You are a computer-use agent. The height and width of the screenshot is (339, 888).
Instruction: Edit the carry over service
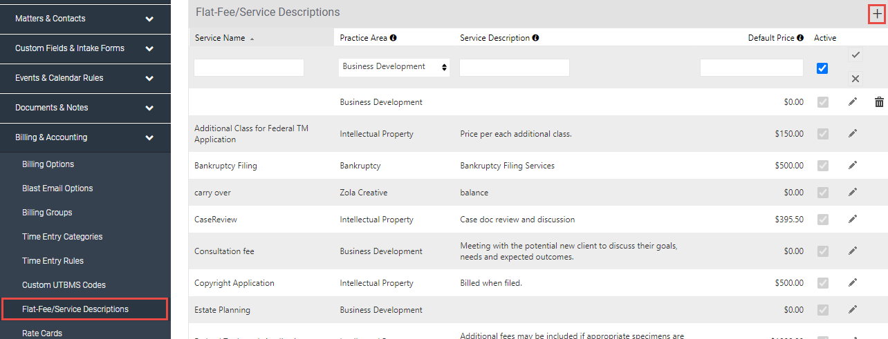click(x=853, y=193)
